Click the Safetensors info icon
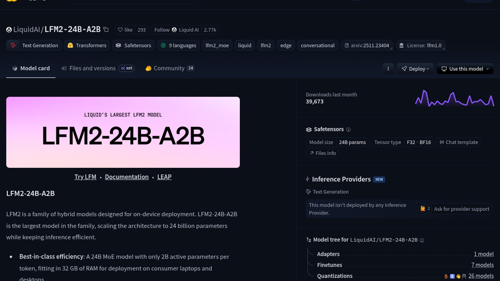500x281 pixels. (348, 130)
